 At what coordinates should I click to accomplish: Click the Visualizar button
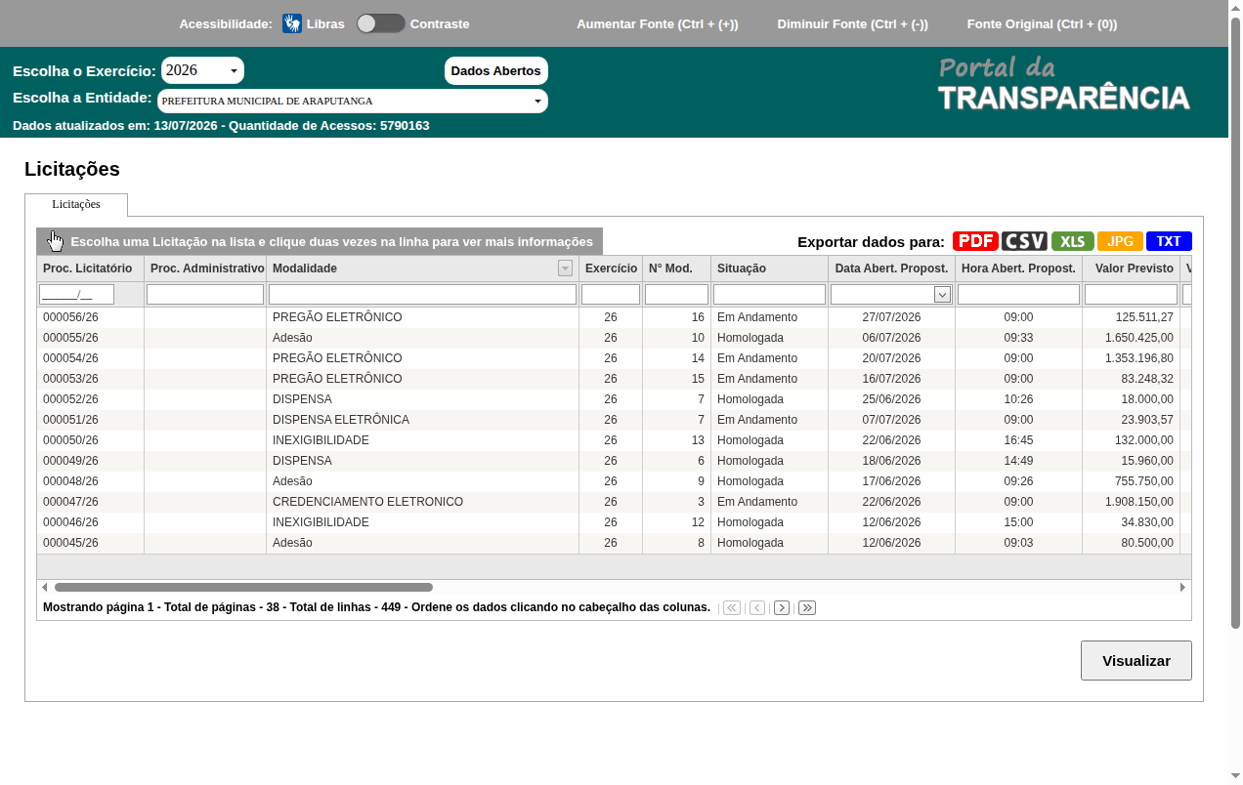(1136, 660)
